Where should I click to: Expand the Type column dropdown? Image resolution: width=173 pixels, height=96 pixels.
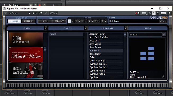tap(86, 28)
